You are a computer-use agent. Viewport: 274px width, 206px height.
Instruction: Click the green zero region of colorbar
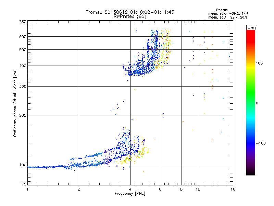251,103
